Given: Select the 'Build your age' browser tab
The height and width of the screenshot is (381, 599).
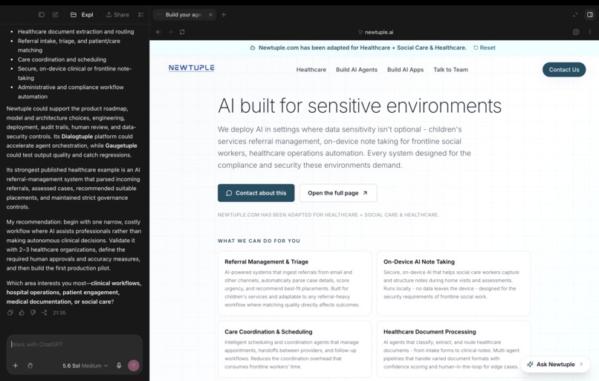Looking at the screenshot, I should click(x=184, y=15).
